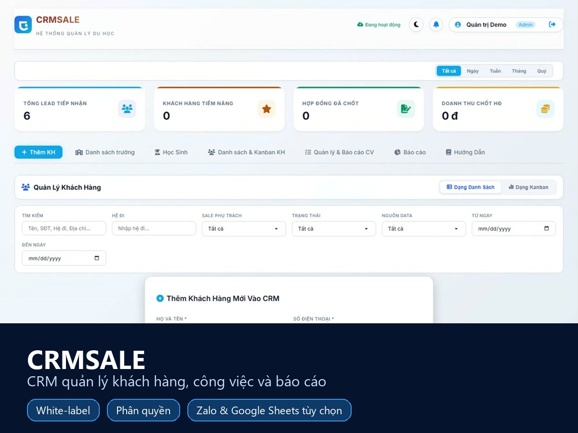Click the Quản trị Demo user name
578x433 pixels.
[486, 25]
